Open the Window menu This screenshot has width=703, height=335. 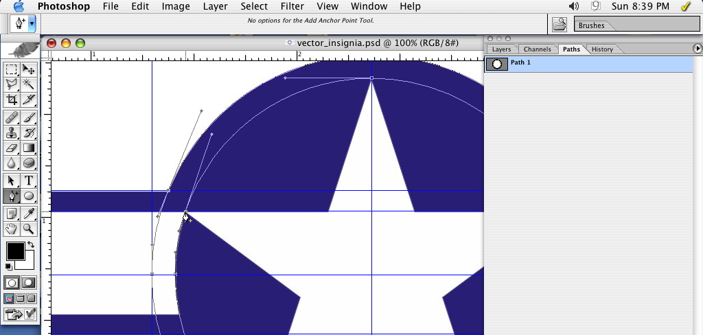[x=369, y=6]
